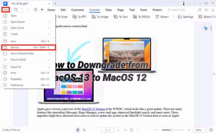Go to previous page arrow

click(97, 130)
